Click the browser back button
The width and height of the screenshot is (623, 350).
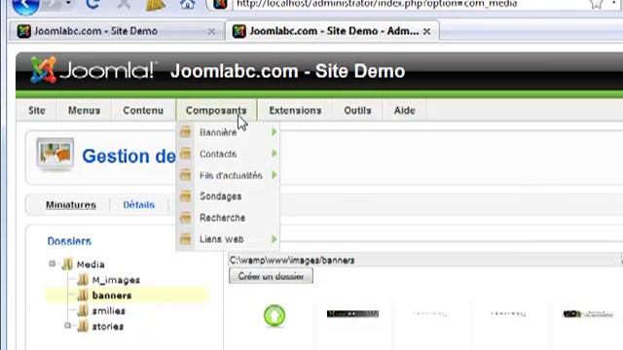(x=25, y=5)
